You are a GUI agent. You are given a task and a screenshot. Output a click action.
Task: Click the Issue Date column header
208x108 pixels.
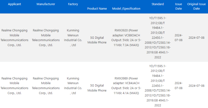pos(179,6)
